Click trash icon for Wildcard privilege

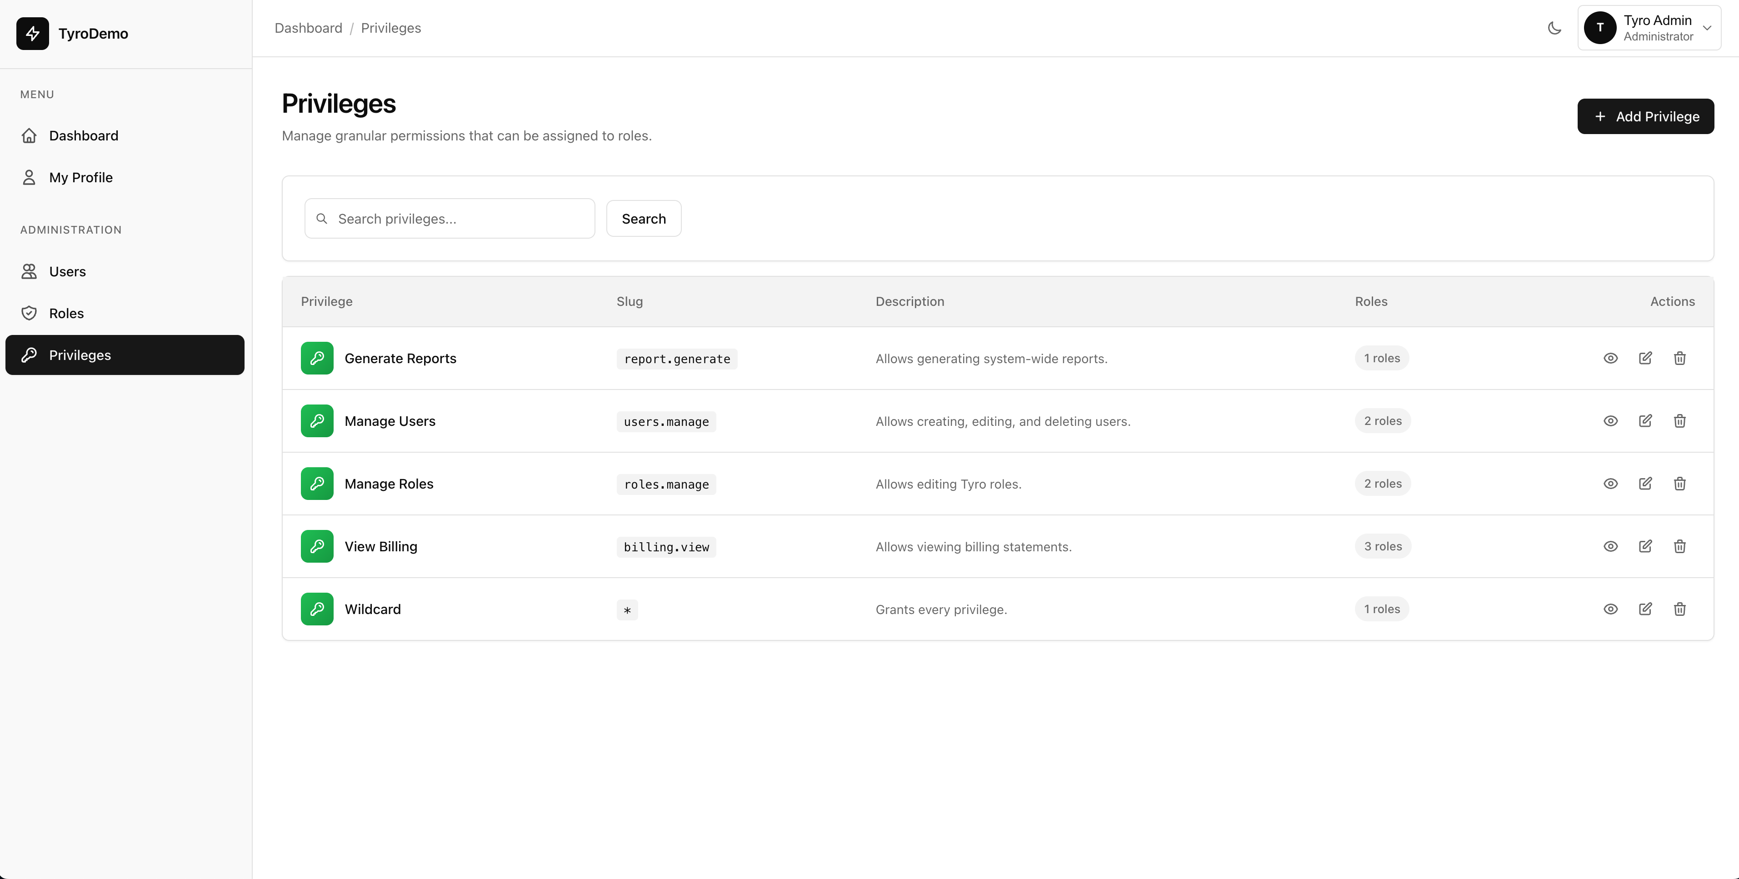pyautogui.click(x=1679, y=609)
